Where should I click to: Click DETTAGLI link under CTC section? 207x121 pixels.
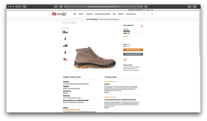point(107,108)
